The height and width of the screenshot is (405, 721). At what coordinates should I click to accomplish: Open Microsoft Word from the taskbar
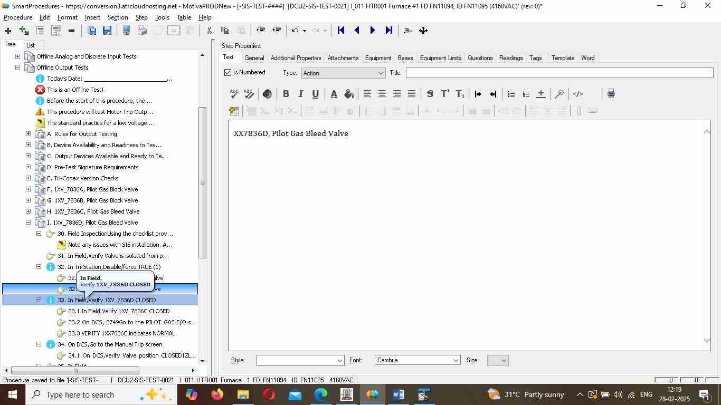[399, 394]
